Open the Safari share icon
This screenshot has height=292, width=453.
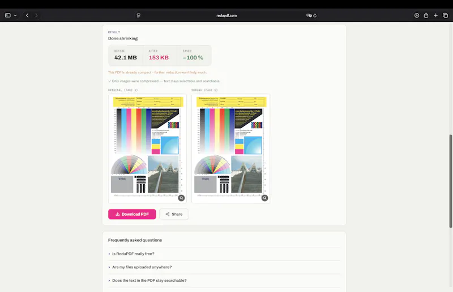tap(426, 15)
